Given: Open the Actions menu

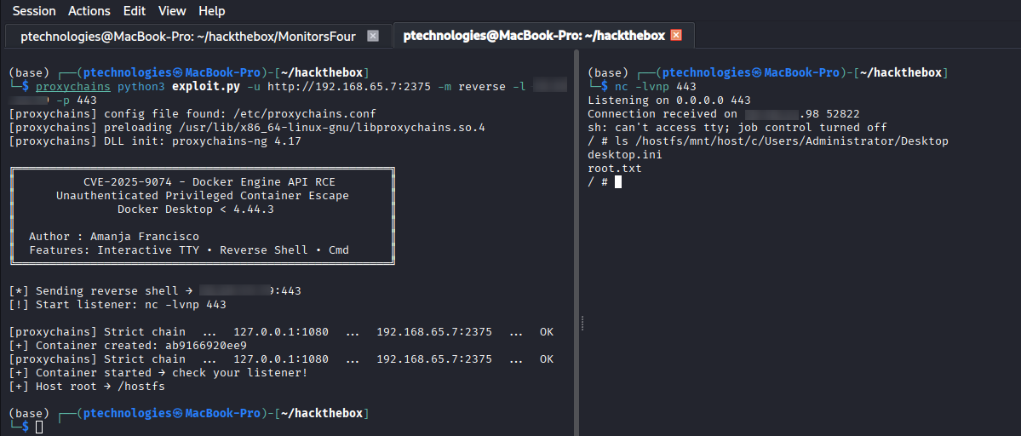Looking at the screenshot, I should pyautogui.click(x=89, y=11).
